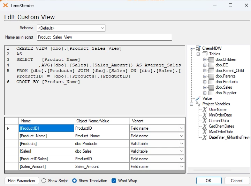Click the dbo.Parents table icon
Screen dimensions: 251x186
(x=211, y=76)
